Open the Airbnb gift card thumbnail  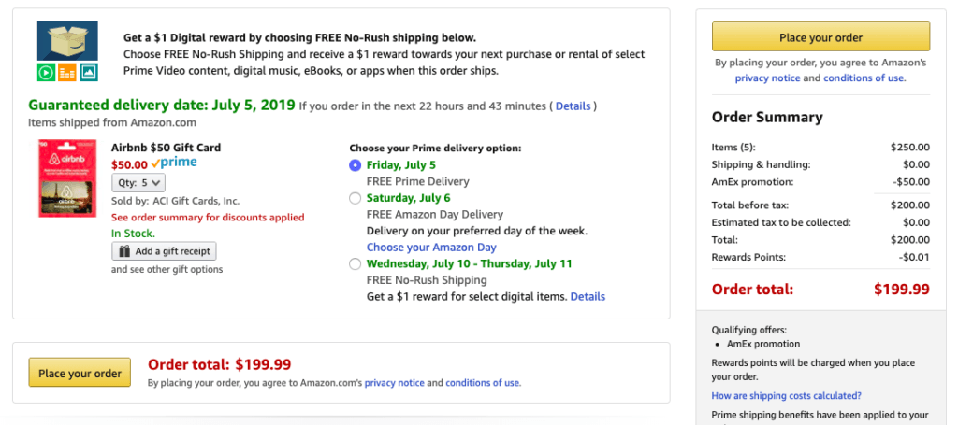[67, 178]
